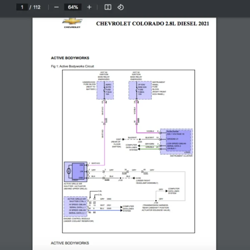Click the zoom out minus icon
The width and height of the screenshot is (250, 250).
[56, 7]
